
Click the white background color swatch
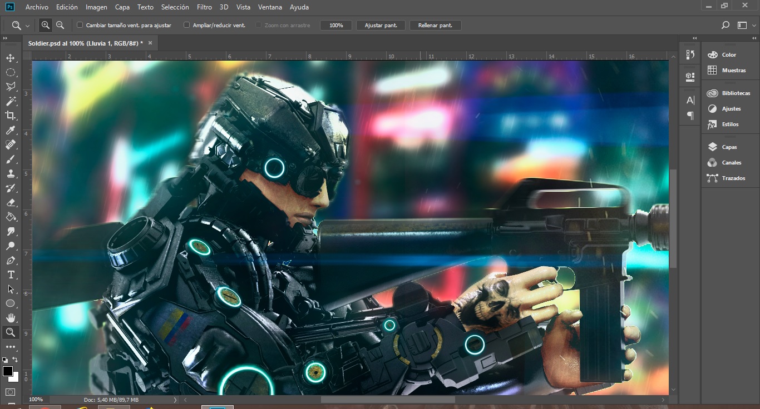15,378
